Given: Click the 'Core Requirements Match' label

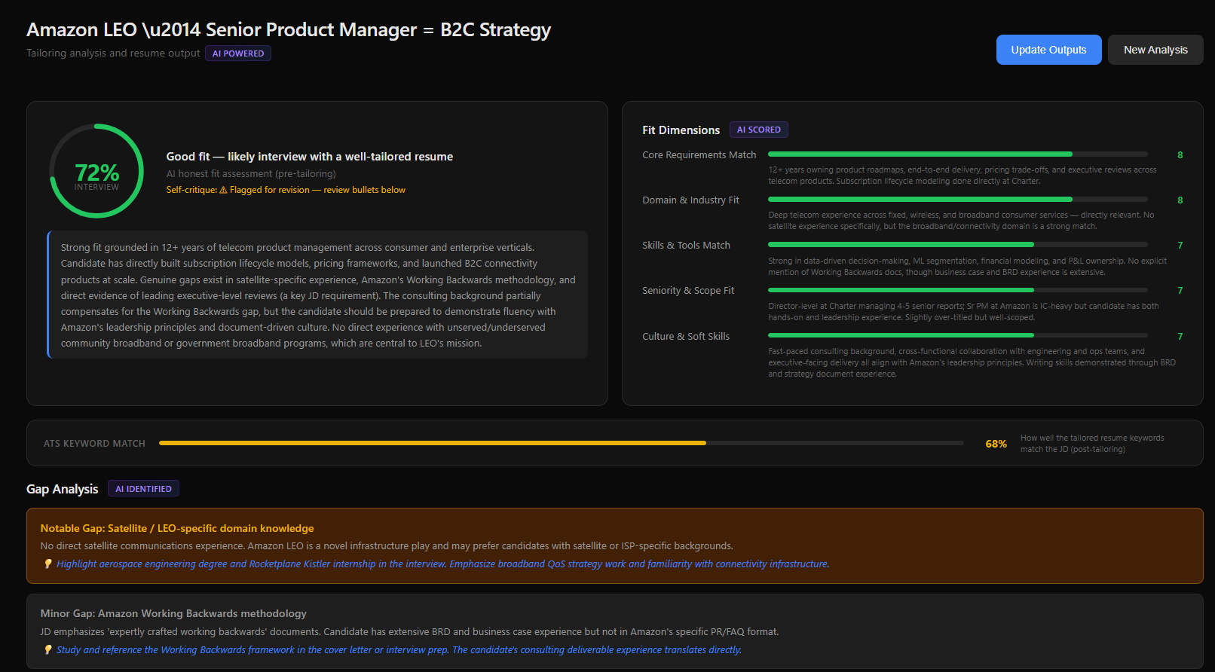Looking at the screenshot, I should (x=699, y=155).
